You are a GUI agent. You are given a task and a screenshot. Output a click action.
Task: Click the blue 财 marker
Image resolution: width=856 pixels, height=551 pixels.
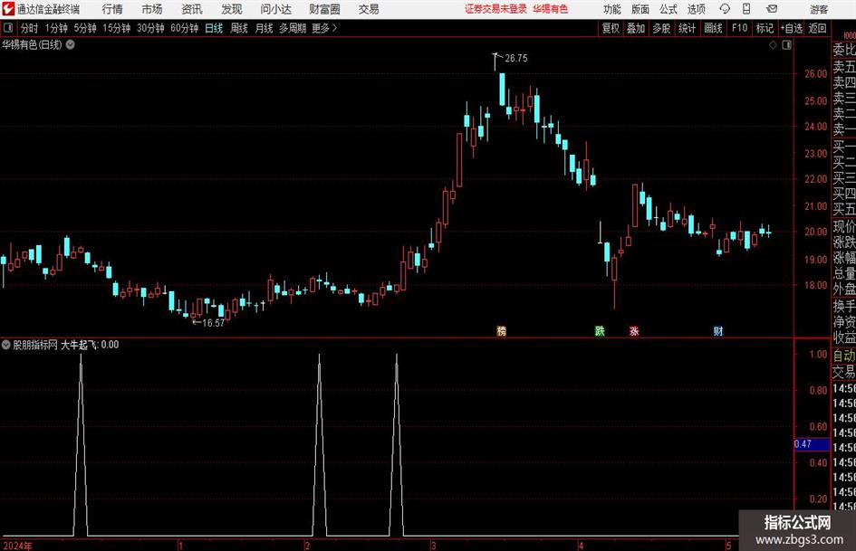[718, 330]
